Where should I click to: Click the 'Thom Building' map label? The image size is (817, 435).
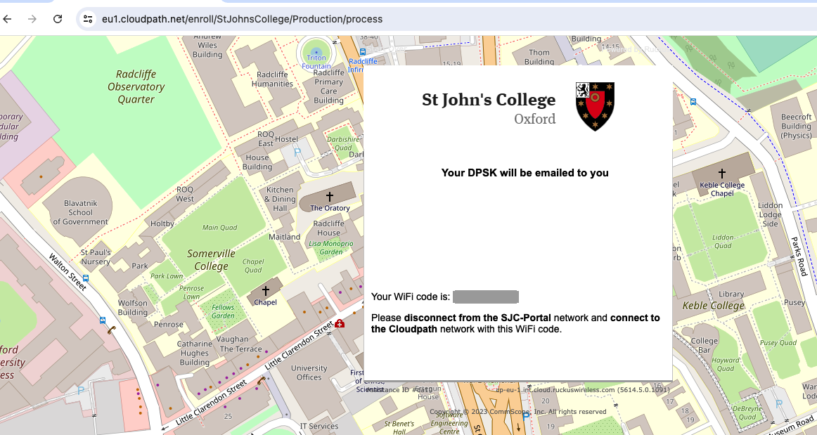point(539,57)
